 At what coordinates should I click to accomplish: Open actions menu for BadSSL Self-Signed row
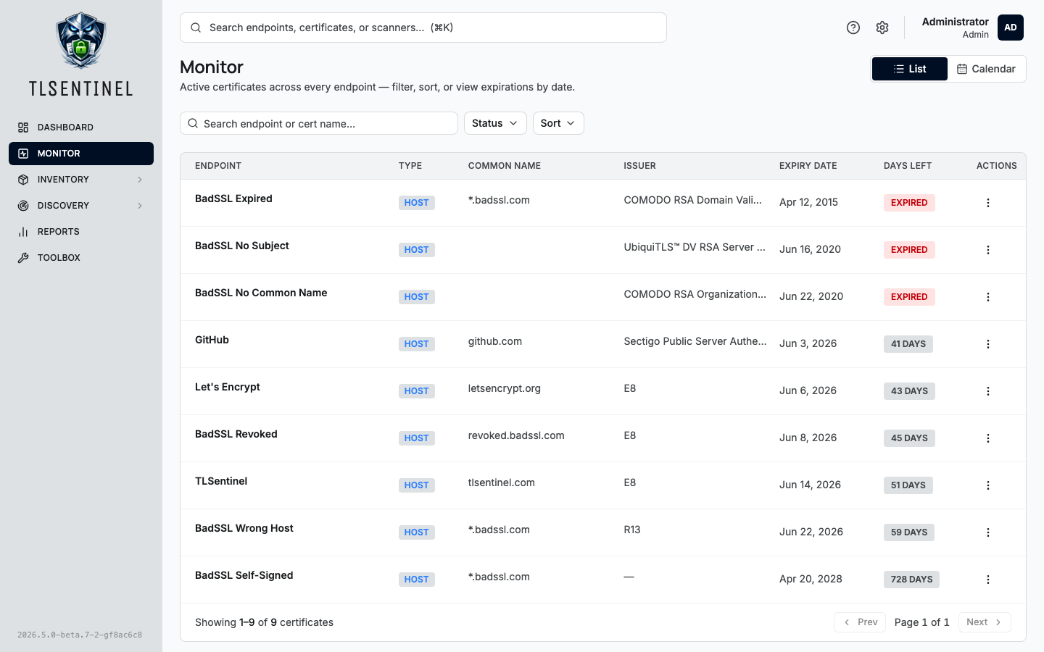987,580
